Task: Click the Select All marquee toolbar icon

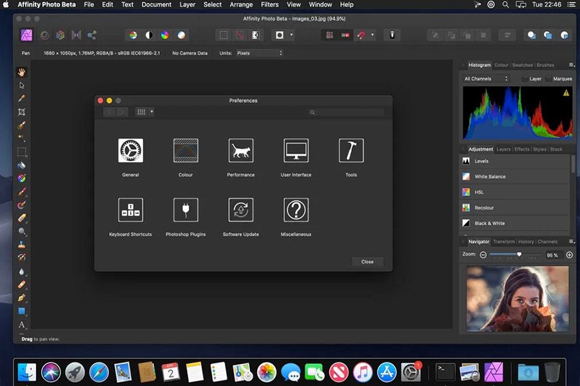Action: pos(224,35)
